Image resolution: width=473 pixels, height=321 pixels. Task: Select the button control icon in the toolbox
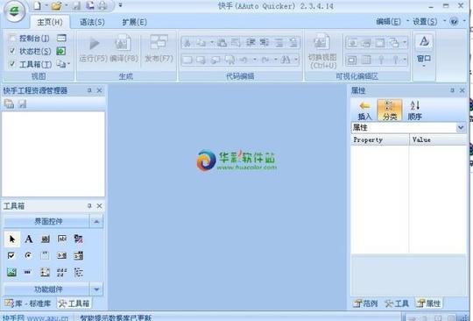coord(46,239)
